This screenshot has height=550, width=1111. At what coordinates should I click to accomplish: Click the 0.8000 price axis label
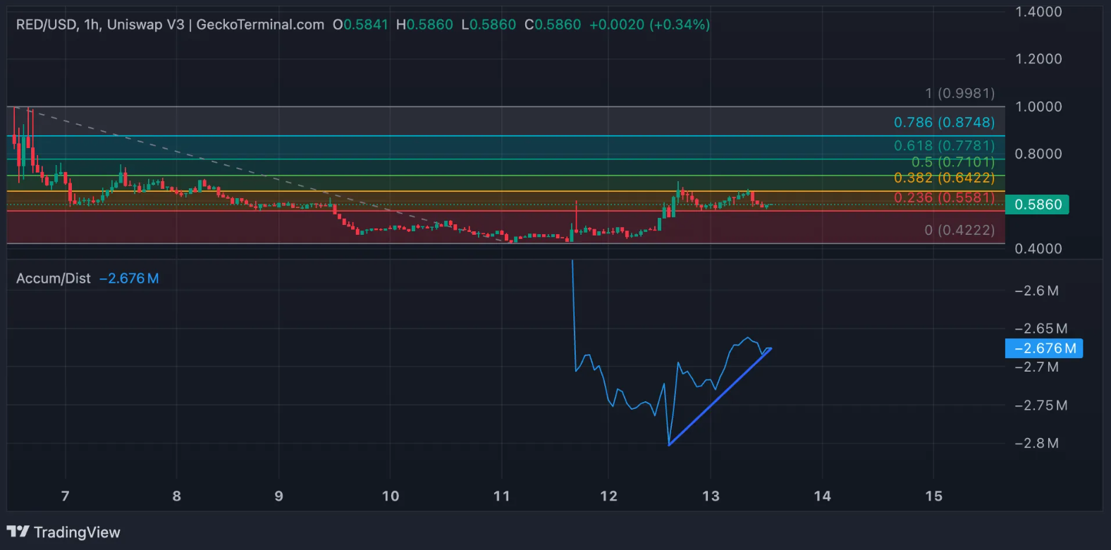pos(1038,154)
